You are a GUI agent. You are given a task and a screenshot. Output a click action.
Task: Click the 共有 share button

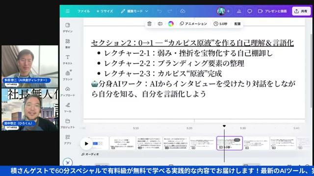301,11
